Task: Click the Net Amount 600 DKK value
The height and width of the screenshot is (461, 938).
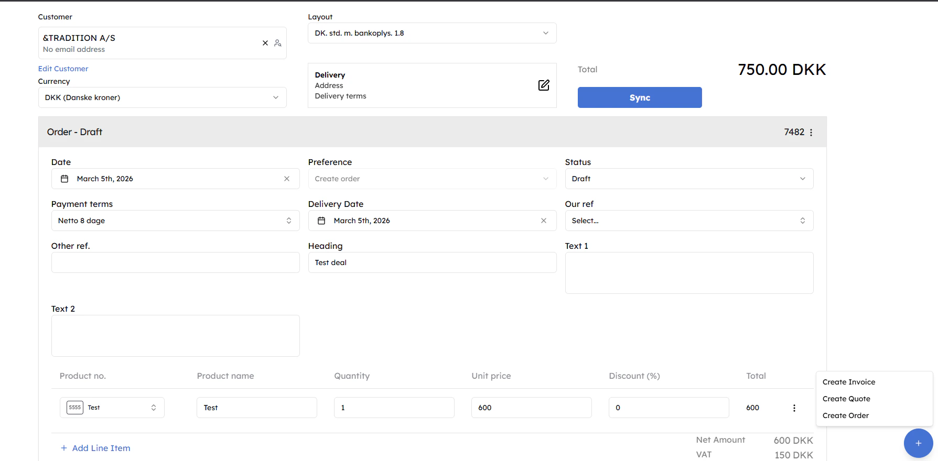Action: pyautogui.click(x=793, y=441)
